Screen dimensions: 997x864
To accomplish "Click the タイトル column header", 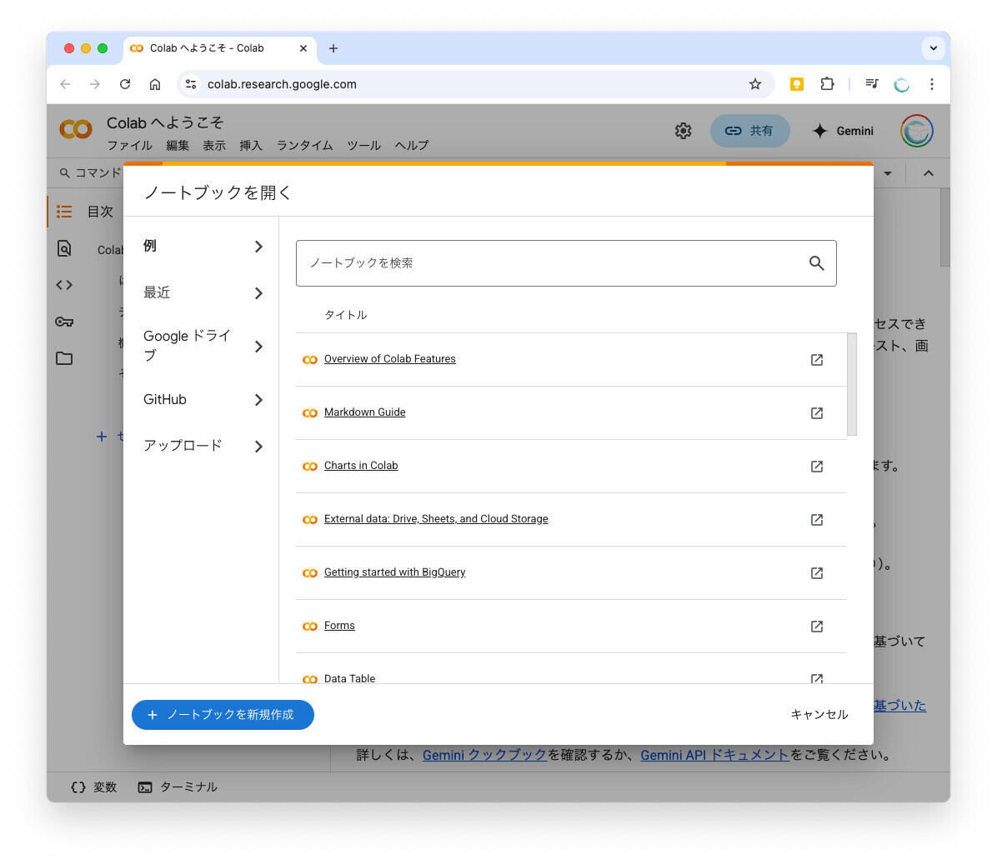I will point(345,315).
